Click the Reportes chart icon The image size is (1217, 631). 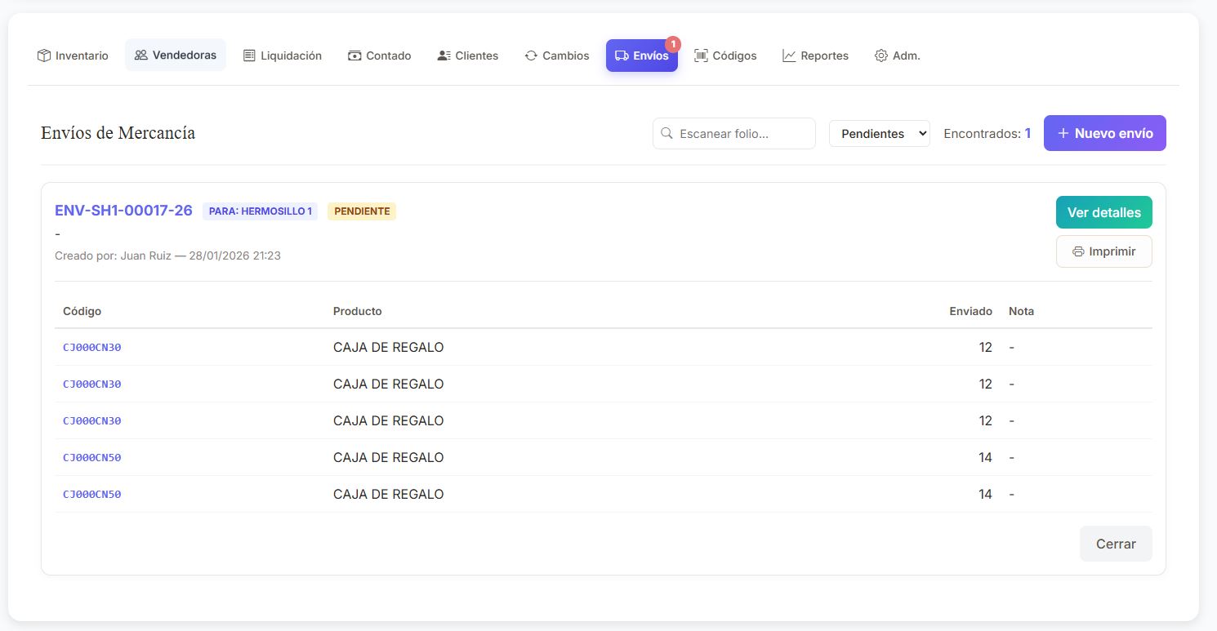789,56
